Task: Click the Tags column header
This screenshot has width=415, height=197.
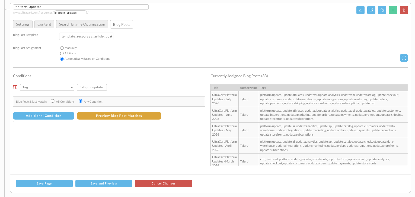Action: 333,88
